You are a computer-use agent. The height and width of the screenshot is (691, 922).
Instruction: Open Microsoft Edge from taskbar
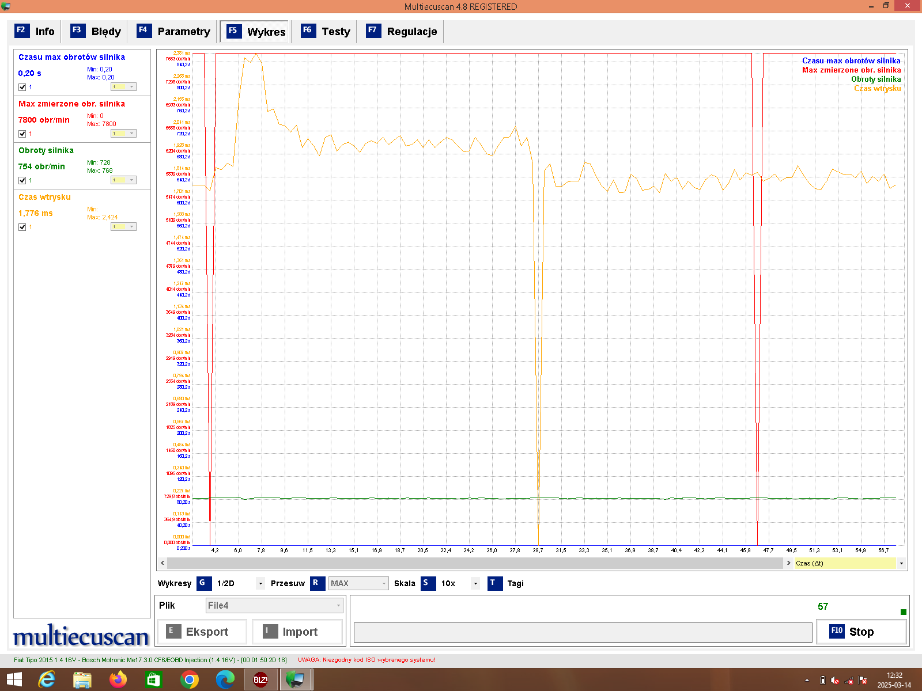pyautogui.click(x=225, y=679)
